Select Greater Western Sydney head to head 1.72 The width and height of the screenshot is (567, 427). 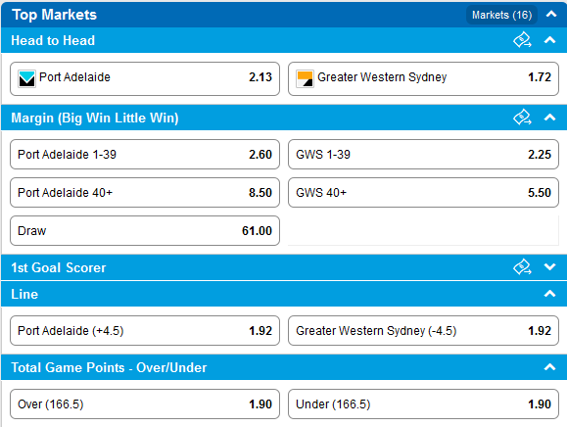[423, 78]
